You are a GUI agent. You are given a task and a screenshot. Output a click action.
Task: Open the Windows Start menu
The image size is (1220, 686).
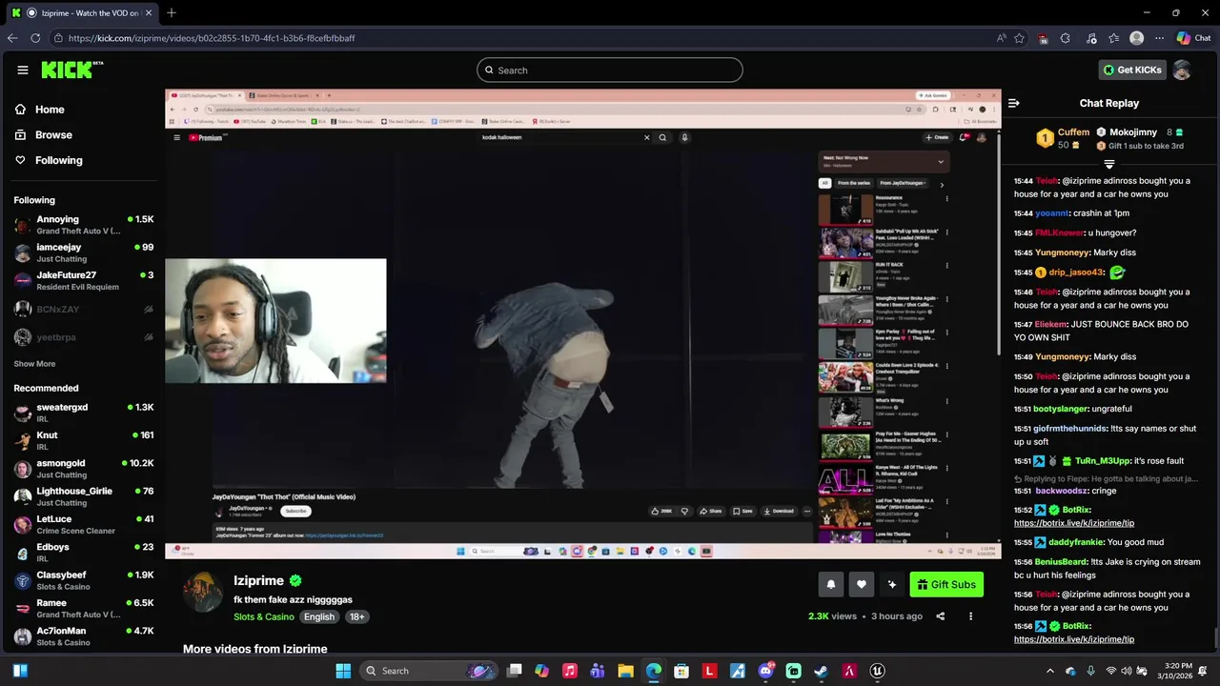(x=343, y=671)
